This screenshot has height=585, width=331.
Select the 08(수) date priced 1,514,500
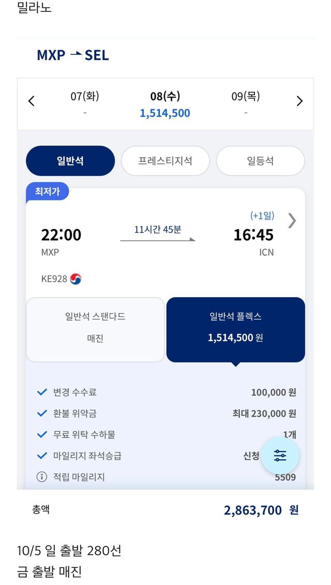165,104
